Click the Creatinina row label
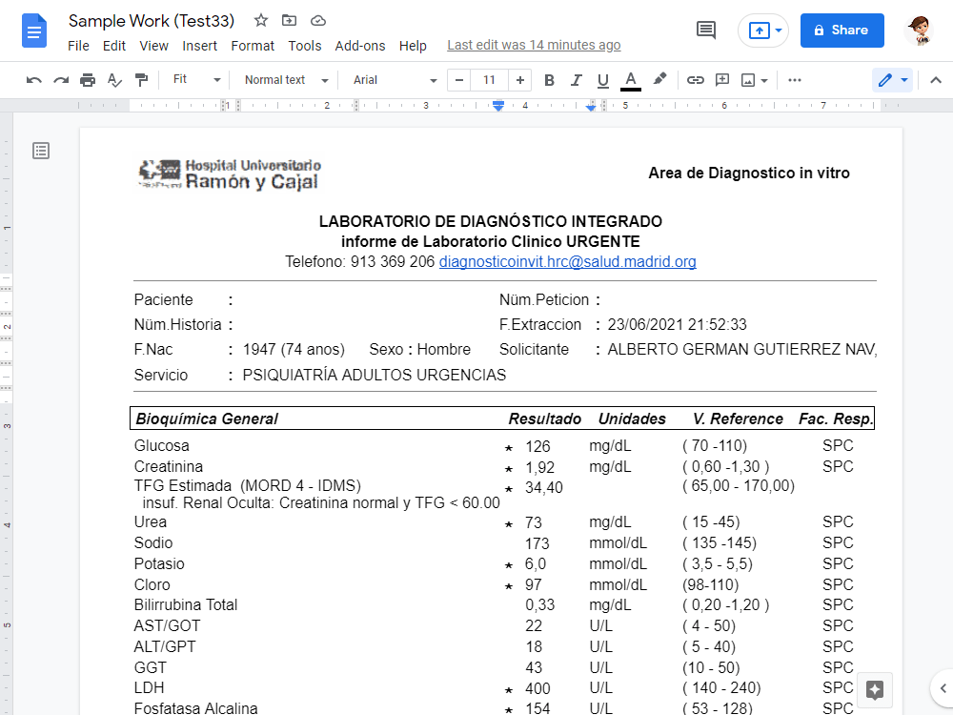 (169, 467)
